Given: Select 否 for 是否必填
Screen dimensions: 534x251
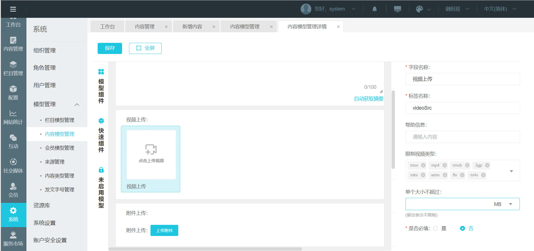Looking at the screenshot, I should [x=463, y=228].
